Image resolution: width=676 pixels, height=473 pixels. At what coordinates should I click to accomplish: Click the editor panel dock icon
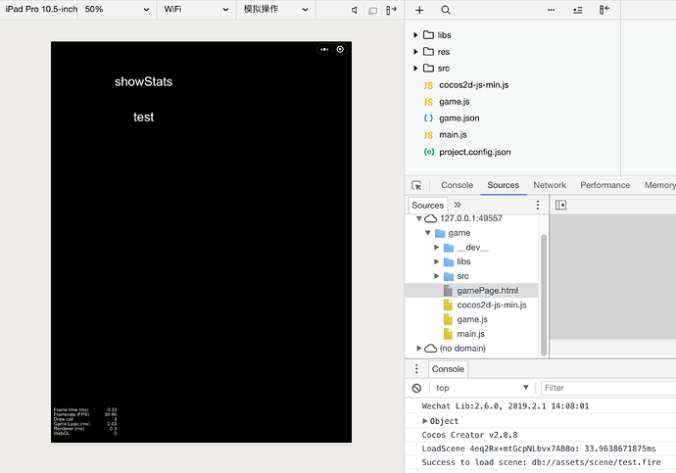coord(604,10)
